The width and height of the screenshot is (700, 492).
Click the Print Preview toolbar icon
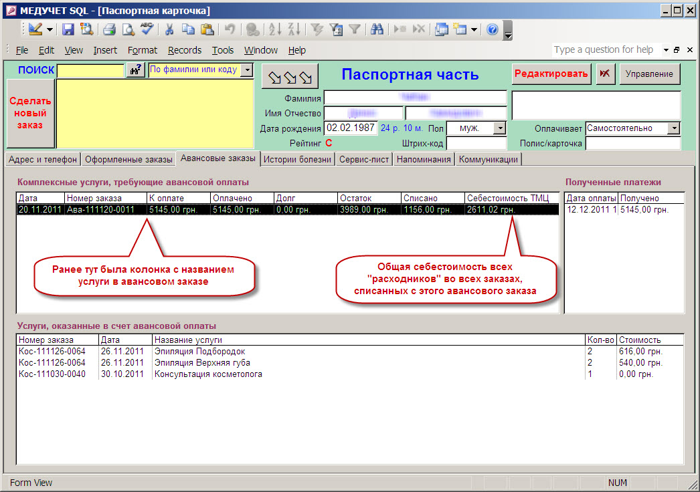click(x=127, y=29)
